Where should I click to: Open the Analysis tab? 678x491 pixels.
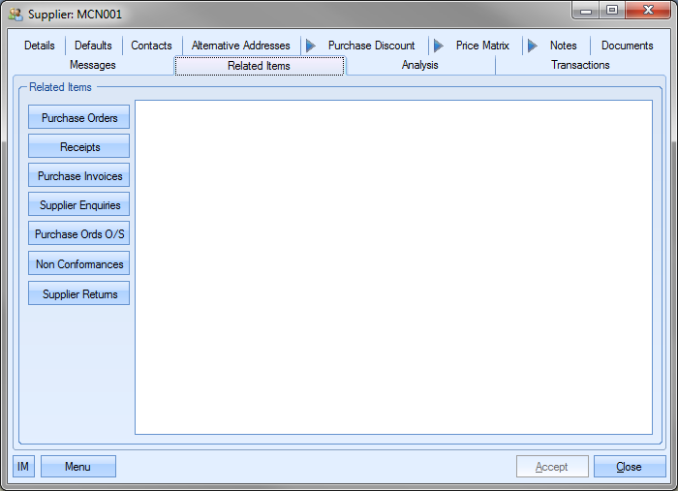pyautogui.click(x=419, y=65)
